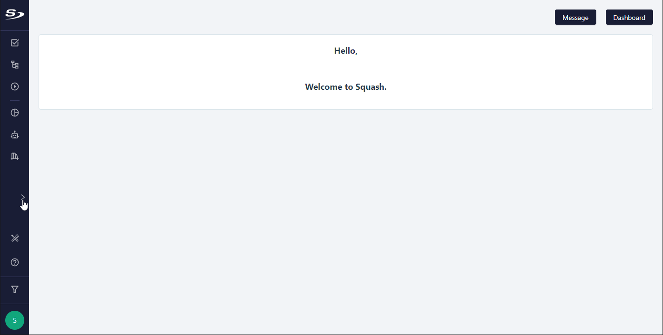Viewport: 663px width, 335px height.
Task: Open the Campaigns play-circle icon
Action: click(x=15, y=86)
